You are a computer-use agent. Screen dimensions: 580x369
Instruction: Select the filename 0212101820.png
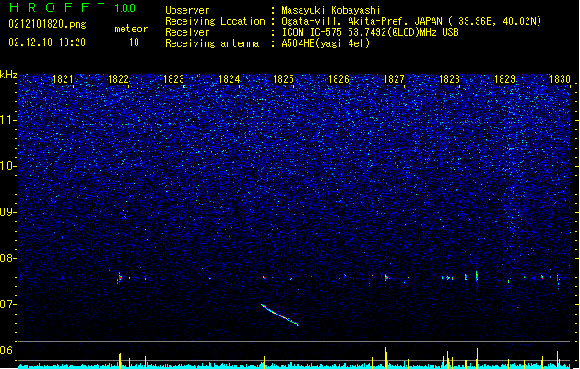47,24
